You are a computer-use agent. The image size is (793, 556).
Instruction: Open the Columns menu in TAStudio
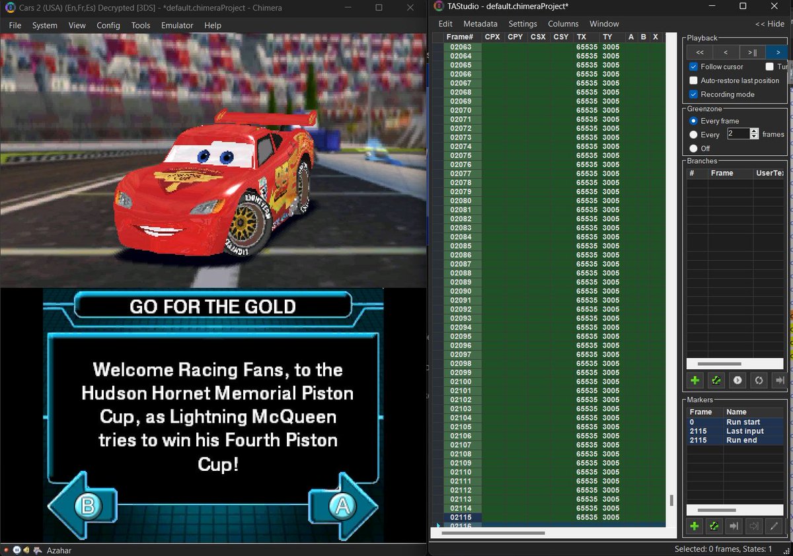coord(563,24)
